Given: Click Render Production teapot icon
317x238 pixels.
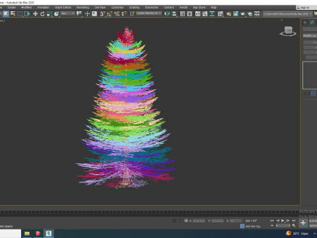Looking at the screenshot, I should click(243, 14).
